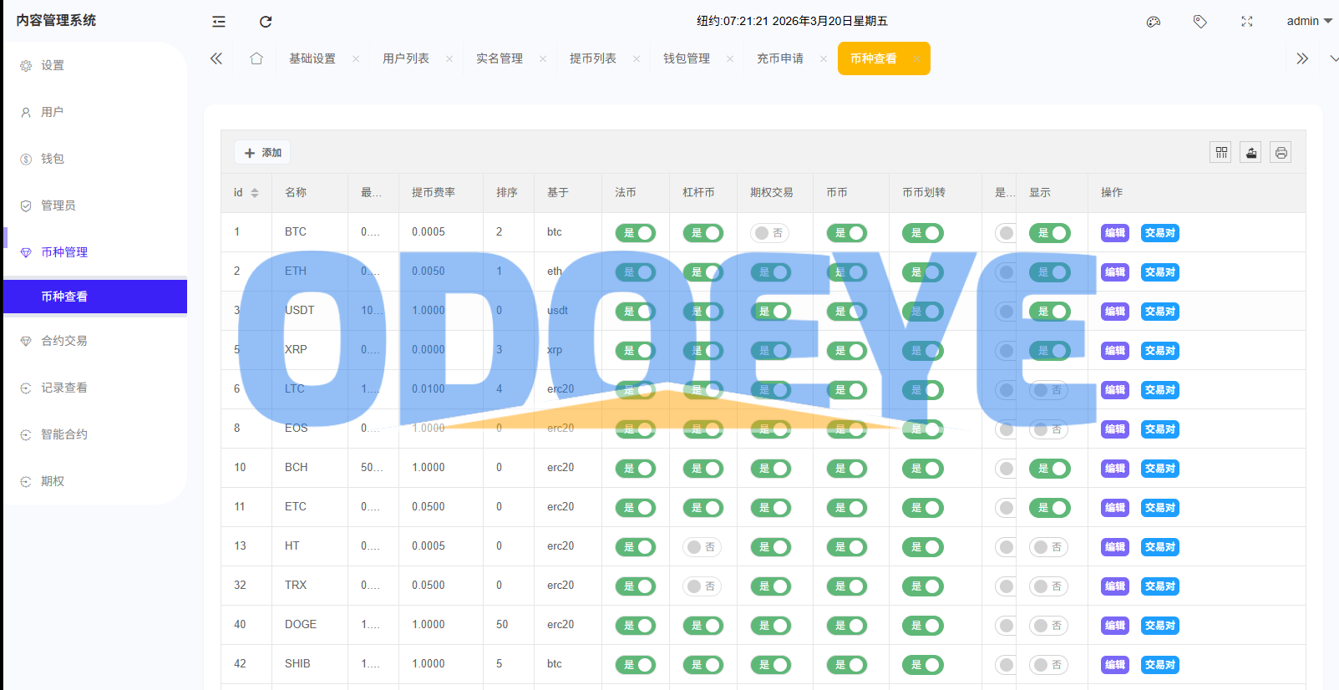Open the theme palette icon
The image size is (1339, 690).
[x=1154, y=22]
